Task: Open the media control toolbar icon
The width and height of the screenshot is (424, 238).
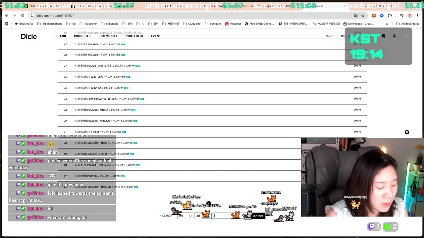Action: 401,16
